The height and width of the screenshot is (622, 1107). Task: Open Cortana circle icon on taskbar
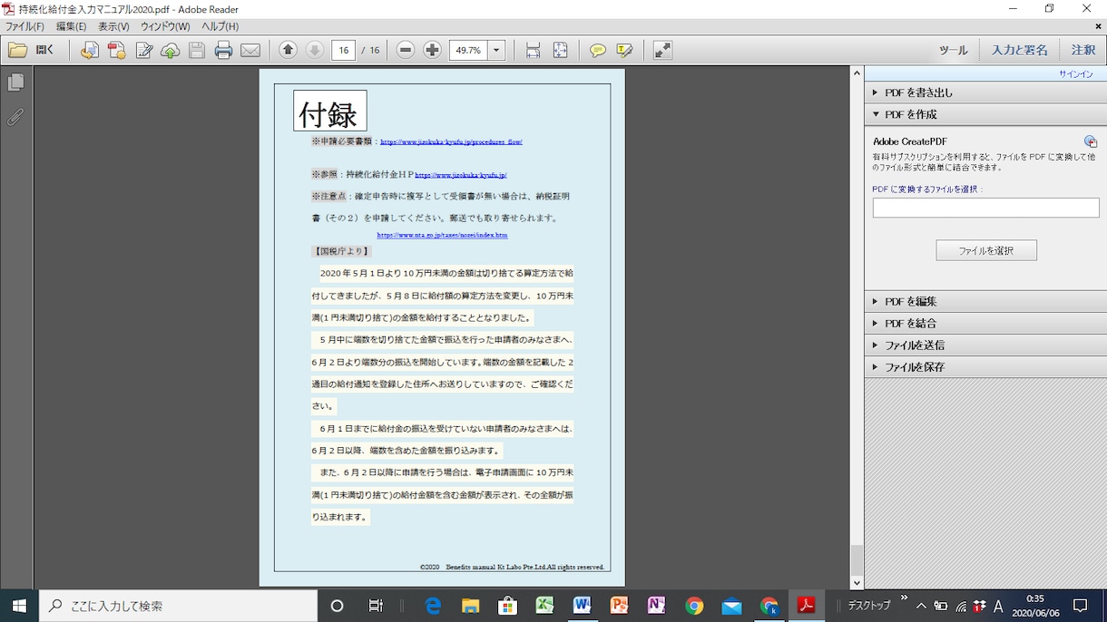pos(337,606)
